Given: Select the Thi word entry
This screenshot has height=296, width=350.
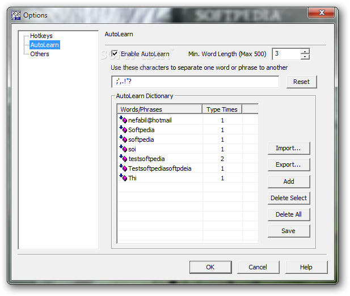Looking at the screenshot, I should [132, 178].
